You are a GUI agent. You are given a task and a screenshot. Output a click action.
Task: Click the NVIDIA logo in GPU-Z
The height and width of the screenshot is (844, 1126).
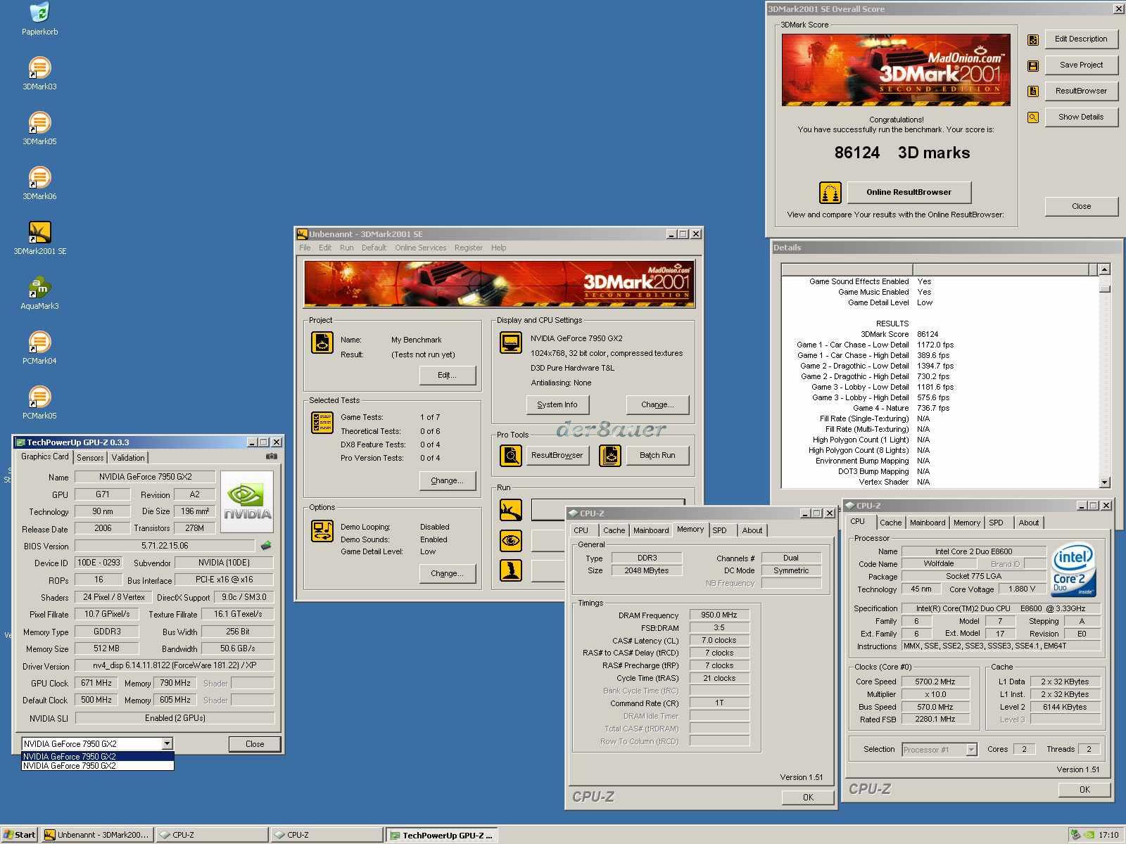point(247,501)
